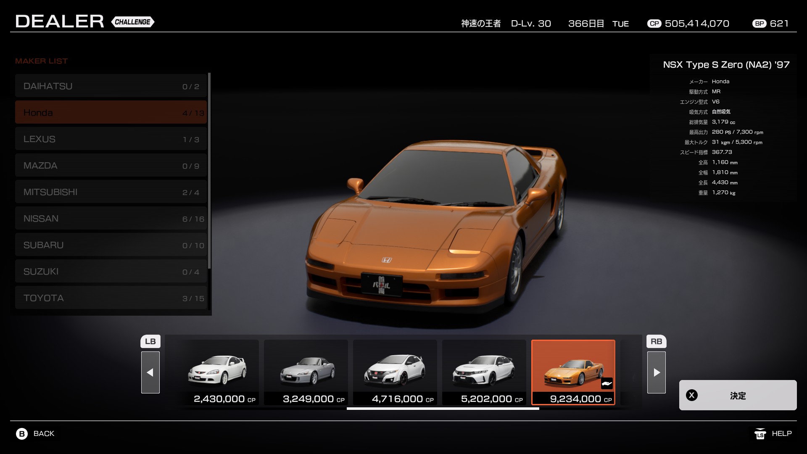Image resolution: width=807 pixels, height=454 pixels.
Task: Click the BACK label
Action: [44, 433]
